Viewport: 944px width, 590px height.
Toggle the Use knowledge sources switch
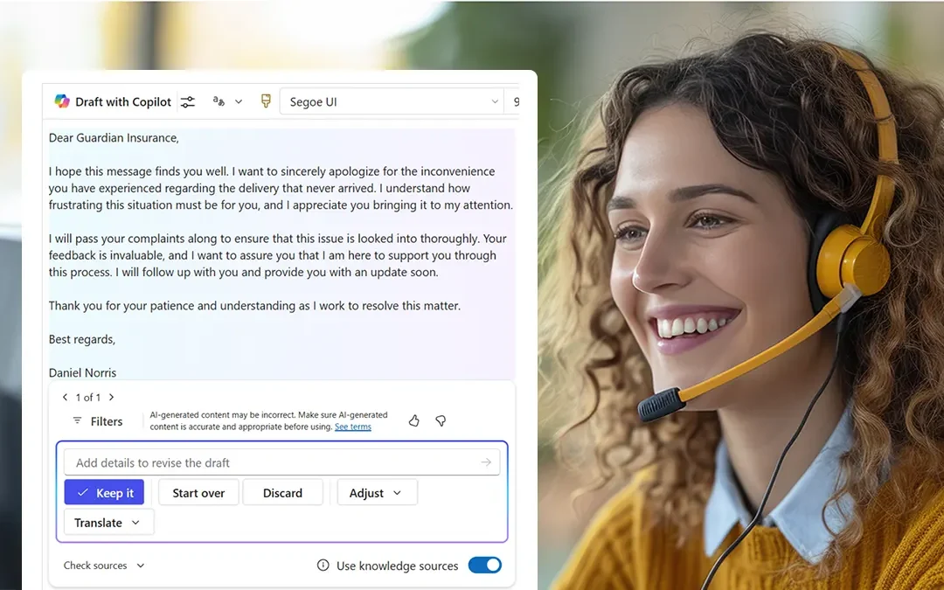484,565
